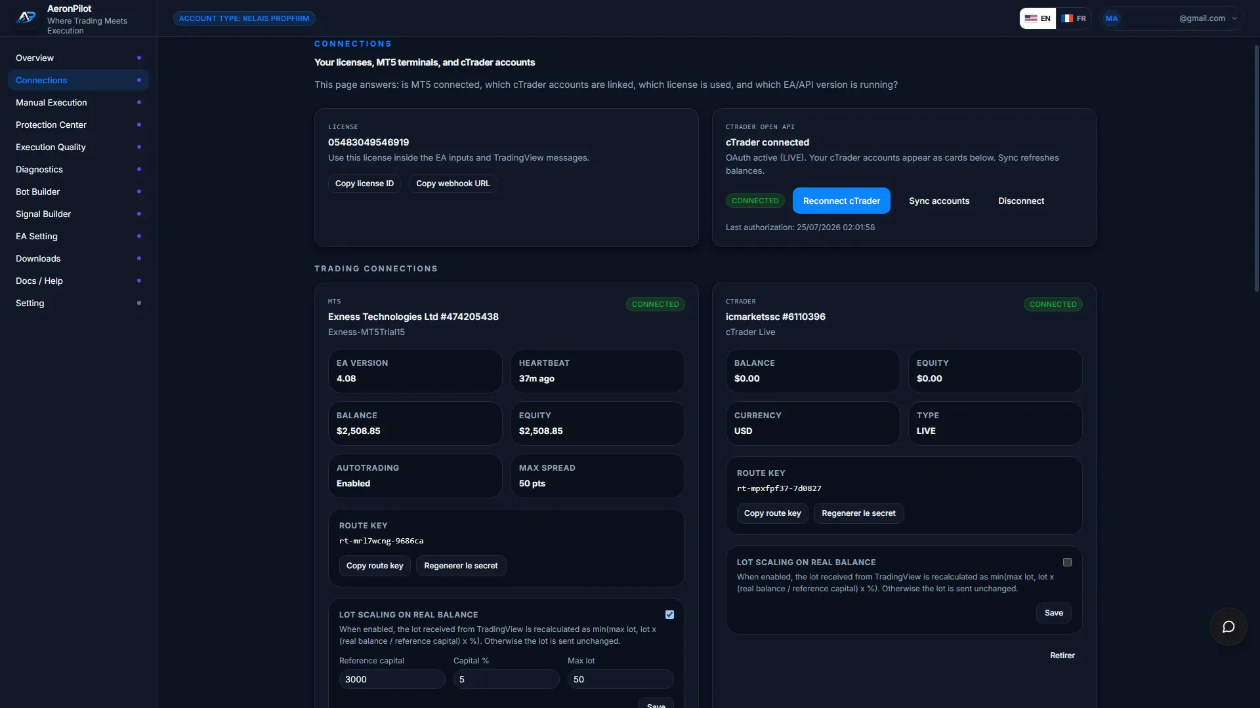Image resolution: width=1260 pixels, height=708 pixels.
Task: Sync cTrader accounts
Action: point(939,201)
